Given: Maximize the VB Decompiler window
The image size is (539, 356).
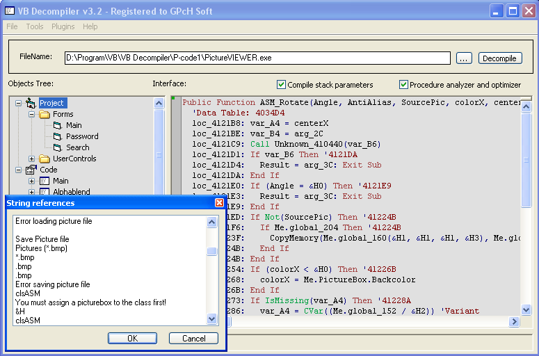Looking at the screenshot, I should tap(513, 11).
